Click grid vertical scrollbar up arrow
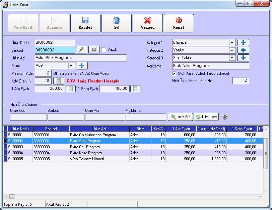This screenshot has height=210, width=272. click(x=266, y=129)
